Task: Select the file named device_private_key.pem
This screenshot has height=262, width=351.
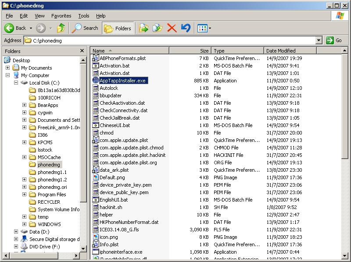Action: pos(125,185)
